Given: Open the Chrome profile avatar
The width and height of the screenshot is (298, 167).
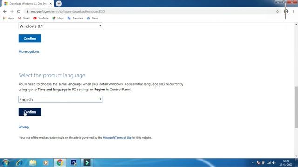Looking at the screenshot, I should [x=286, y=11].
